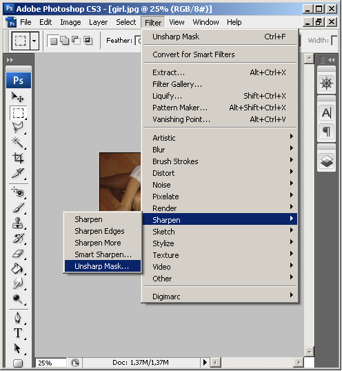Expand the Artistic filter submenu
The image size is (342, 371).
[x=220, y=138]
